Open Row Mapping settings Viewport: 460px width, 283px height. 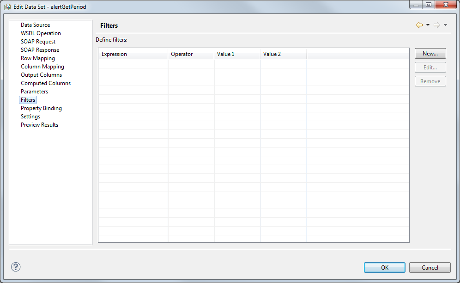37,58
